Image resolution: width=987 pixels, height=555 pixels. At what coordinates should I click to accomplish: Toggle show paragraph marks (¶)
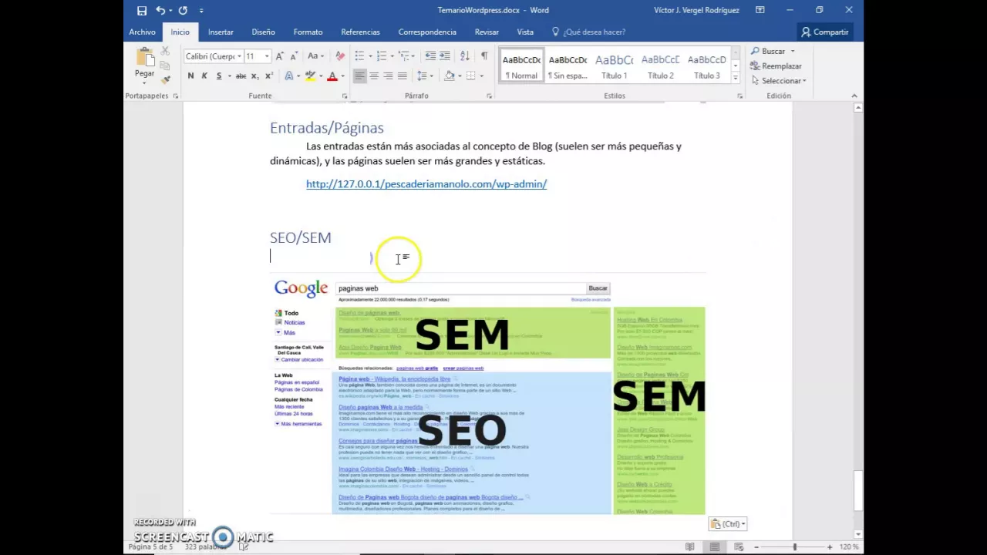click(484, 56)
